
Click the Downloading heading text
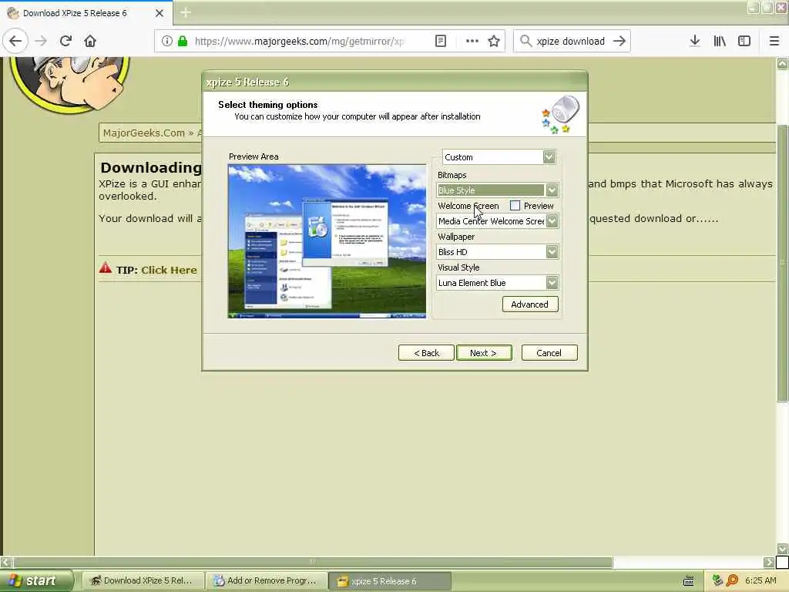[x=151, y=167]
